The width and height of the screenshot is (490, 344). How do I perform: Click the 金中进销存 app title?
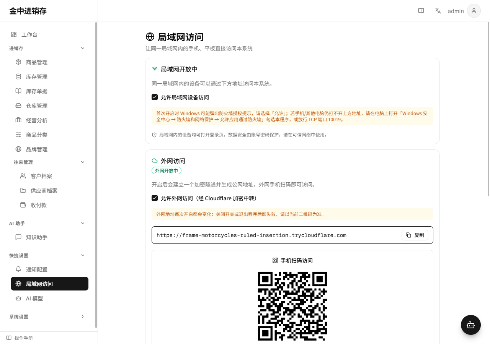coord(28,11)
